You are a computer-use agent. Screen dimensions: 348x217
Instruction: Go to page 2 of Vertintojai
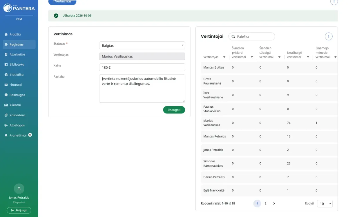tap(265, 203)
